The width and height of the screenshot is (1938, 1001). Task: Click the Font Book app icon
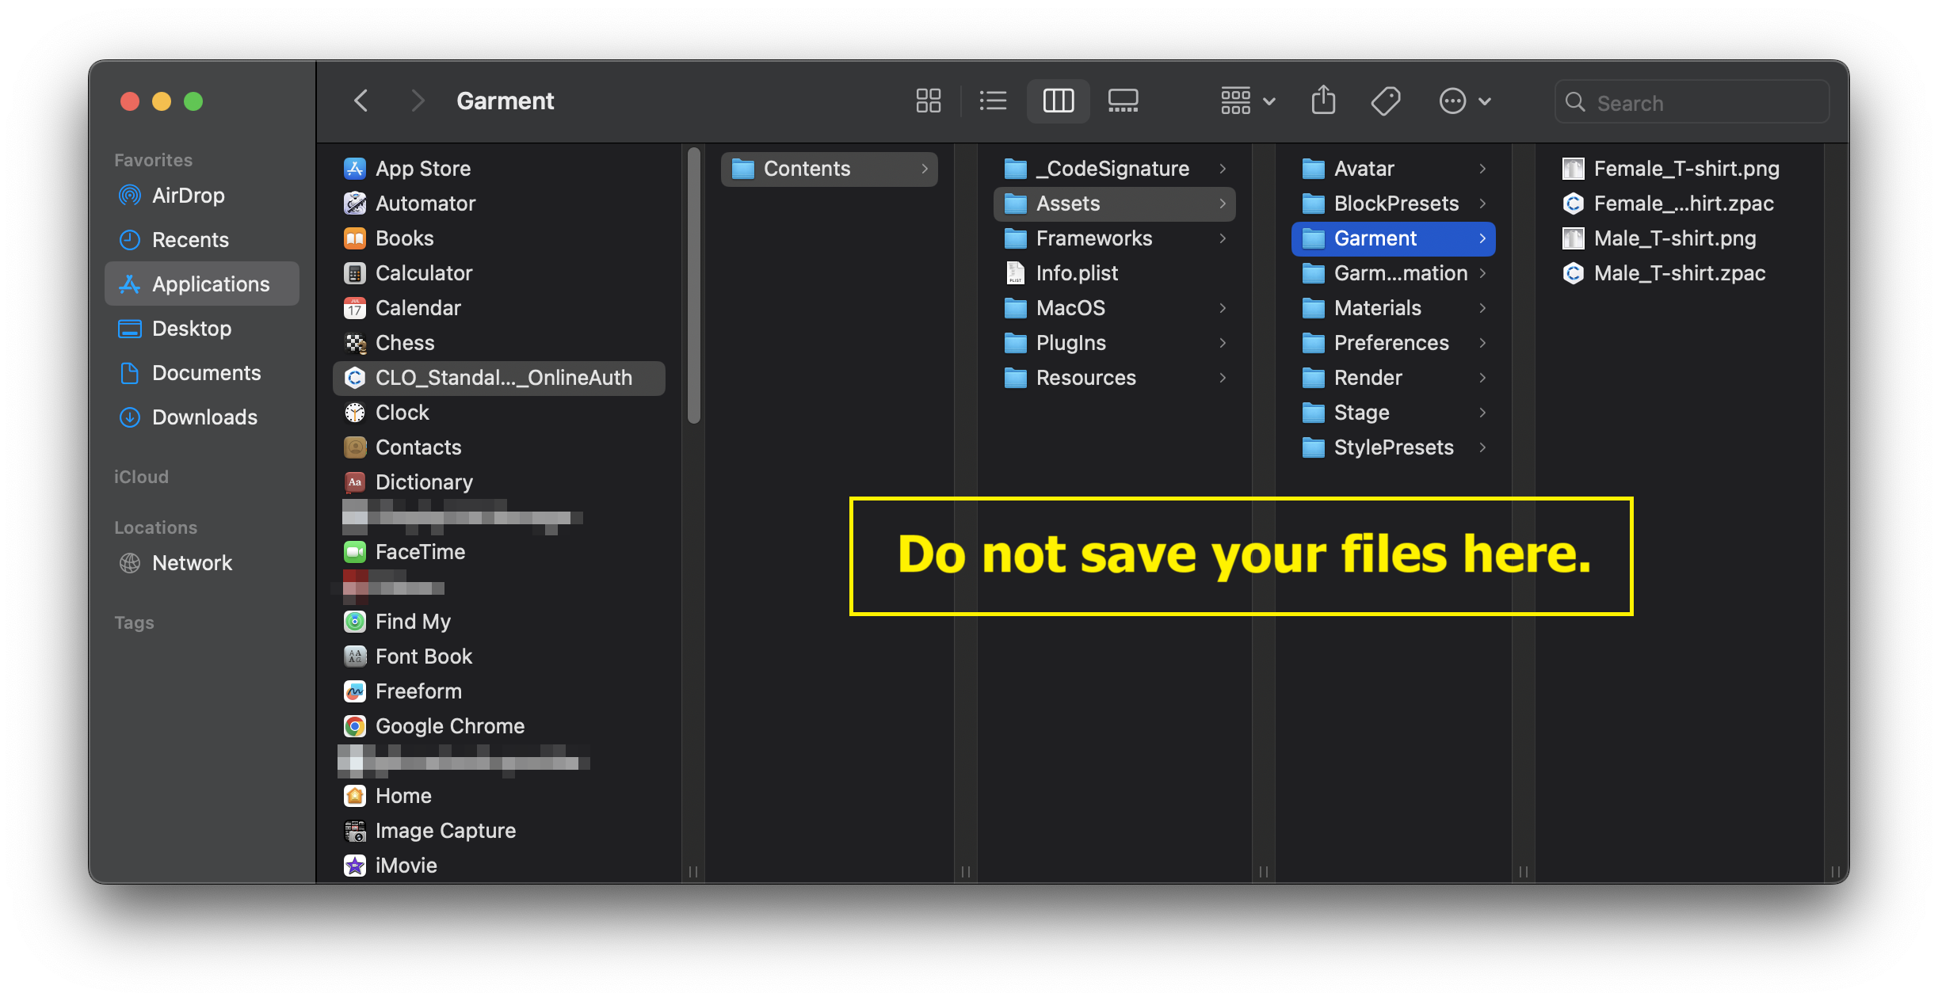(354, 657)
